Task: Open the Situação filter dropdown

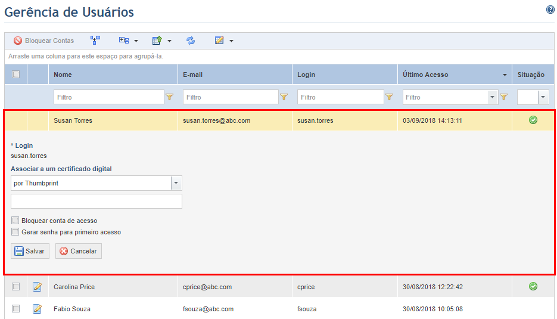Action: click(x=543, y=97)
